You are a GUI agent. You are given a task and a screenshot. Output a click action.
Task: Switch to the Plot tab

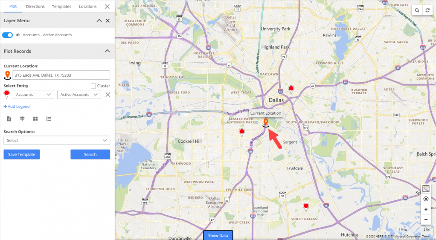tap(13, 6)
